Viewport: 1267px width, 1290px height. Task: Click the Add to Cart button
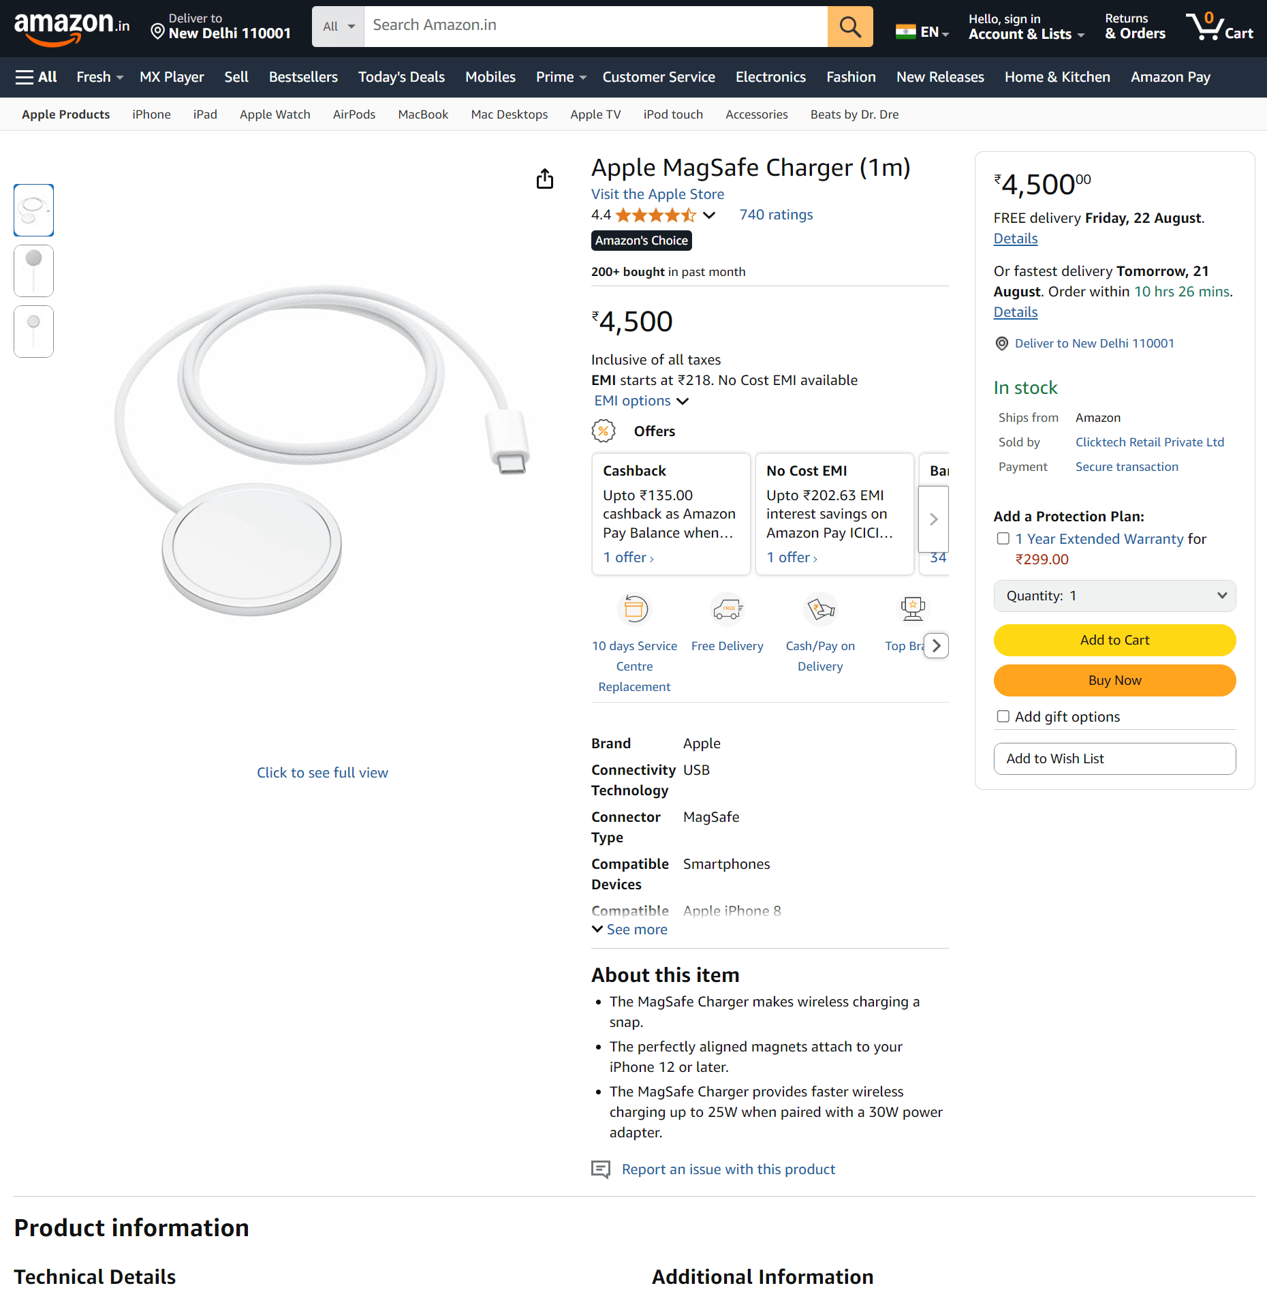click(x=1114, y=640)
